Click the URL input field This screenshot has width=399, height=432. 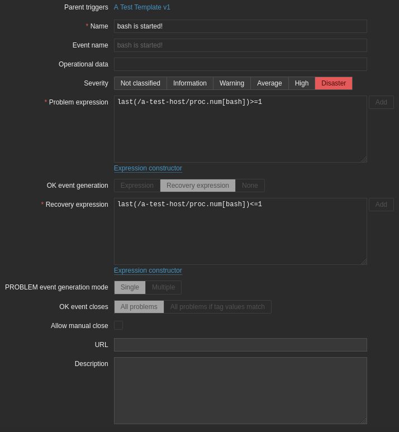pos(240,345)
